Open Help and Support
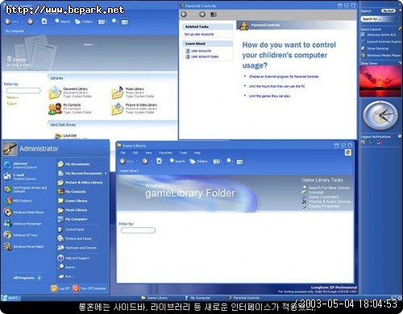403x314 pixels. 73,258
